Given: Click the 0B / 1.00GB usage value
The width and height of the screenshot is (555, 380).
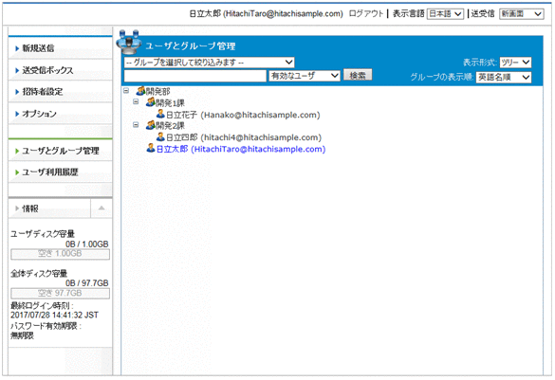Looking at the screenshot, I should 86,244.
